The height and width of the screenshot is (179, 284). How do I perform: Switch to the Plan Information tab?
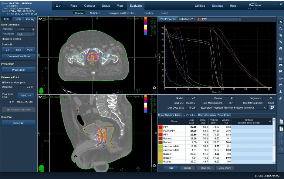tap(207, 115)
